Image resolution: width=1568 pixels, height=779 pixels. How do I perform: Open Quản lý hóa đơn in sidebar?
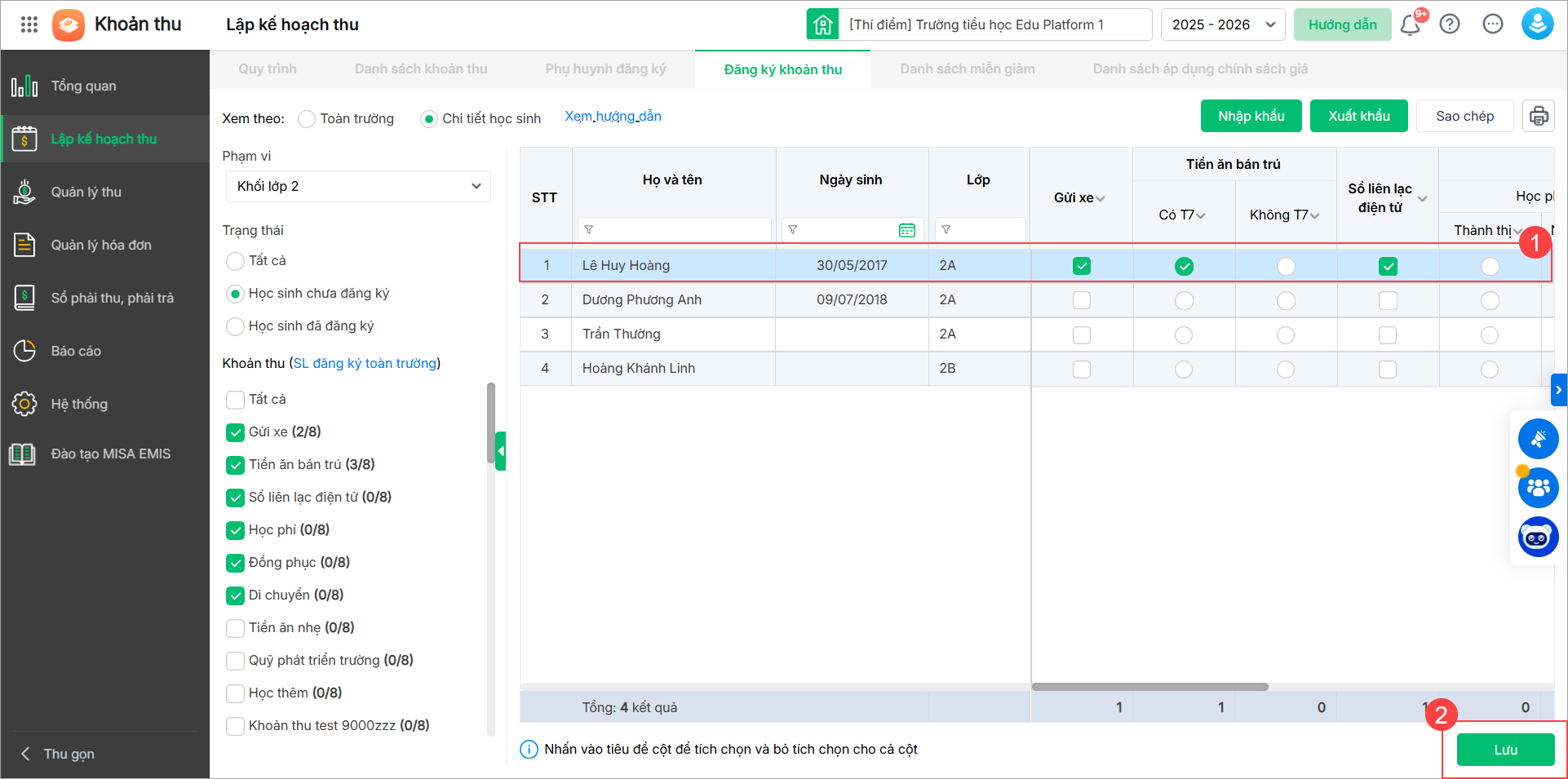[x=101, y=245]
